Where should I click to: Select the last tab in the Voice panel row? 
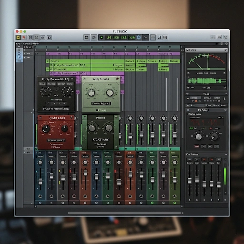click(224, 105)
